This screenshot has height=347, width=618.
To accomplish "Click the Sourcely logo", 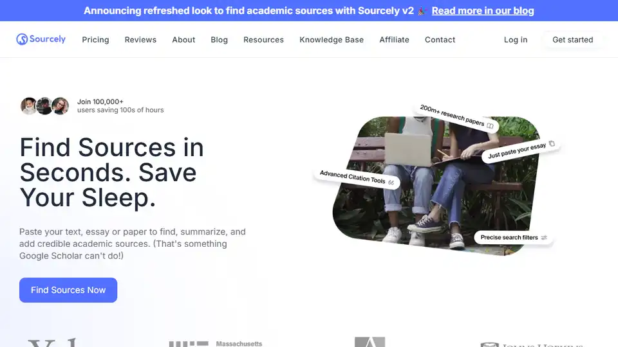I will pyautogui.click(x=41, y=39).
